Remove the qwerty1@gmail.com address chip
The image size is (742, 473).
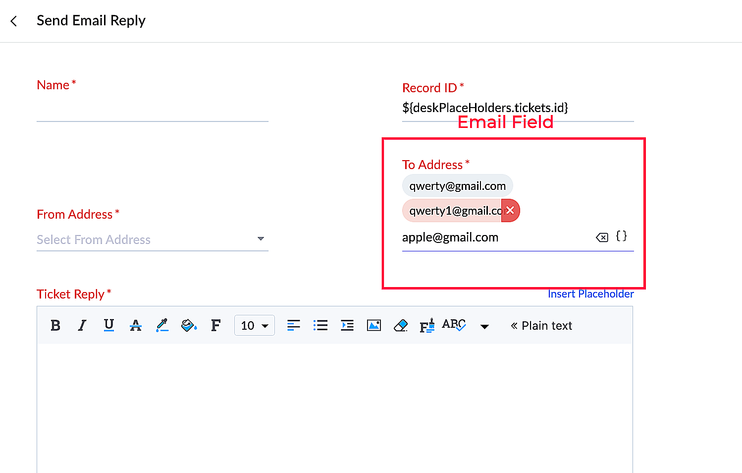pyautogui.click(x=510, y=211)
